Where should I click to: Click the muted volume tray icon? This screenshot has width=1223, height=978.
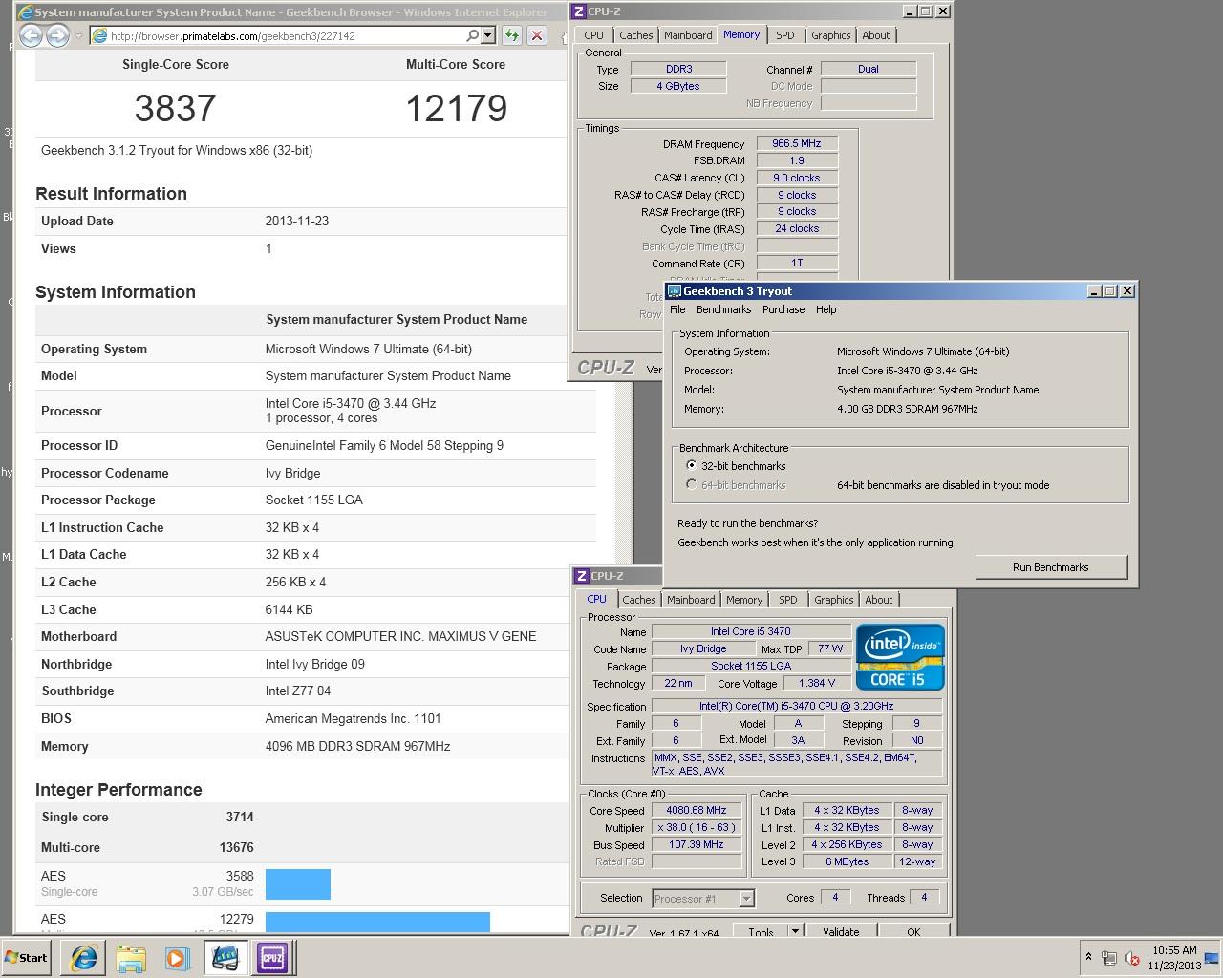(1132, 958)
